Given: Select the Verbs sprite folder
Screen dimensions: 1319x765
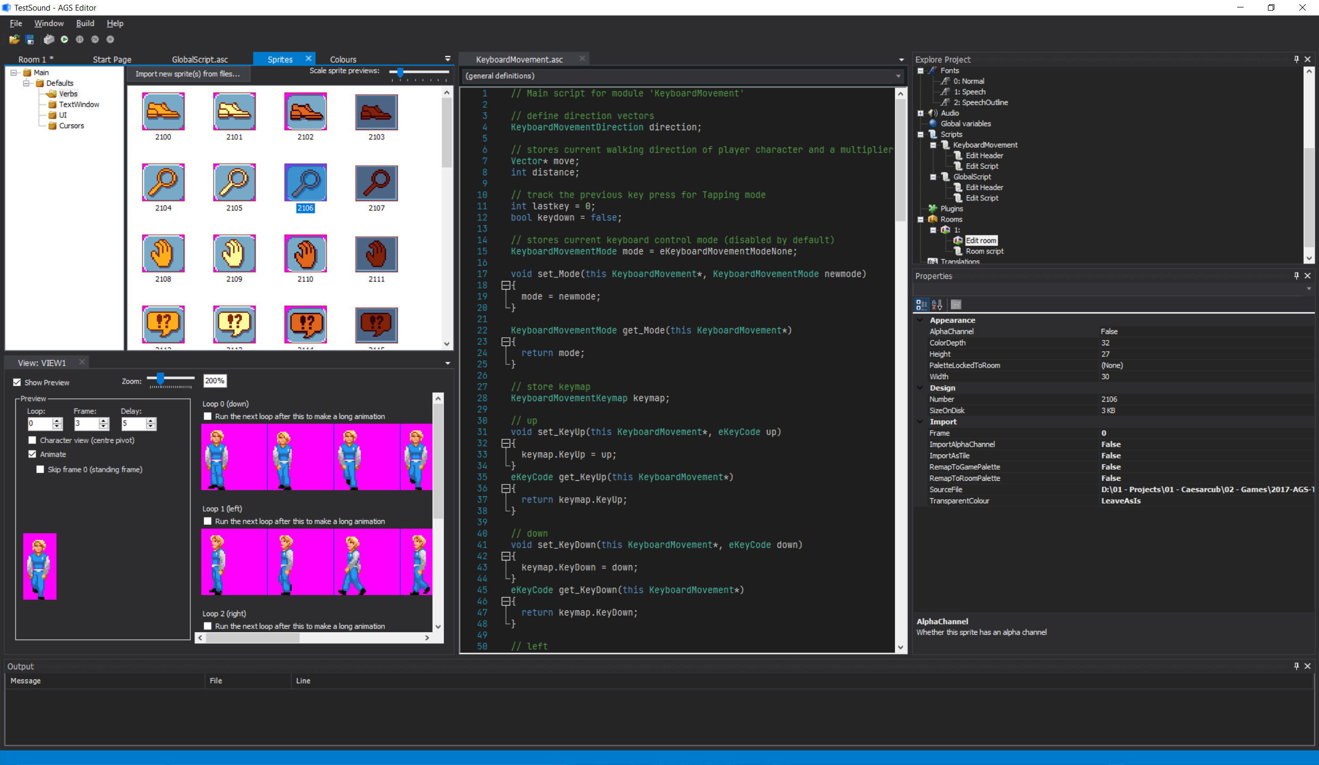Looking at the screenshot, I should pos(68,93).
